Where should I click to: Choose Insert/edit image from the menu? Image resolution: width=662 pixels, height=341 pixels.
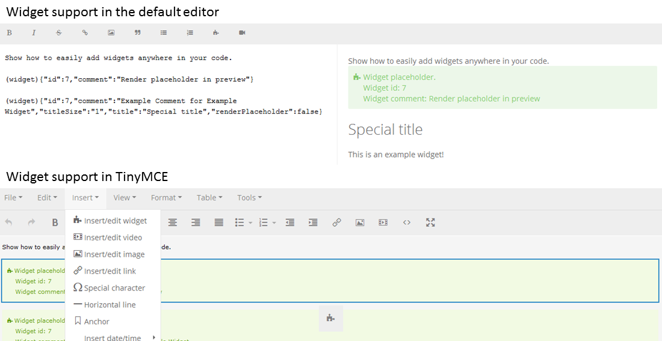point(113,254)
